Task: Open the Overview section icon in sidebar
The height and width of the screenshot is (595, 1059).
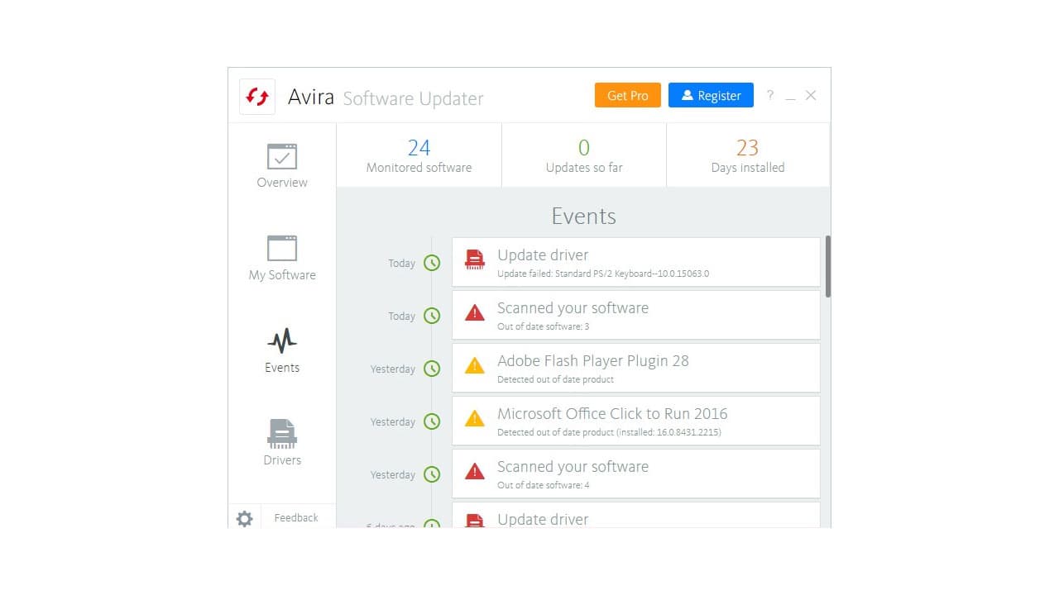Action: pyautogui.click(x=281, y=155)
